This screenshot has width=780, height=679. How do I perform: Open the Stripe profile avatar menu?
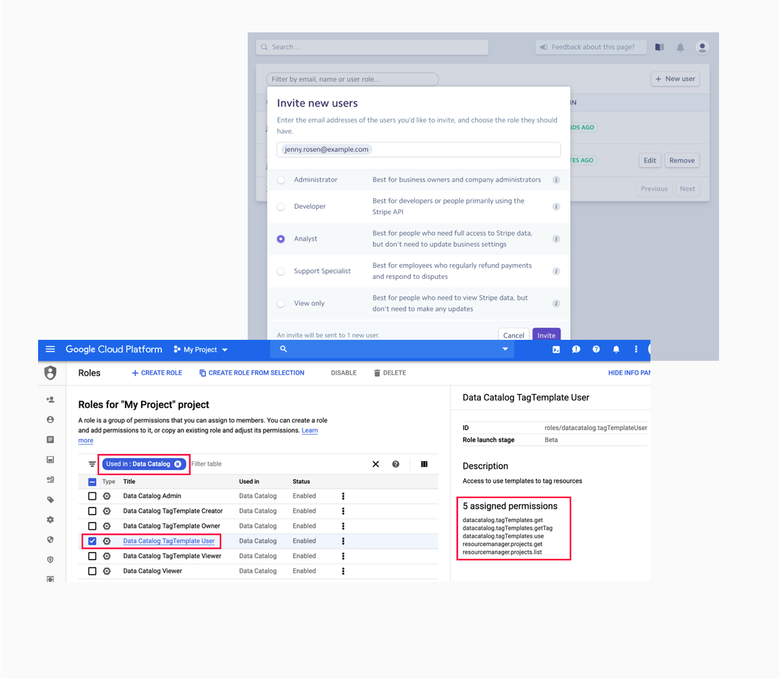tap(702, 47)
